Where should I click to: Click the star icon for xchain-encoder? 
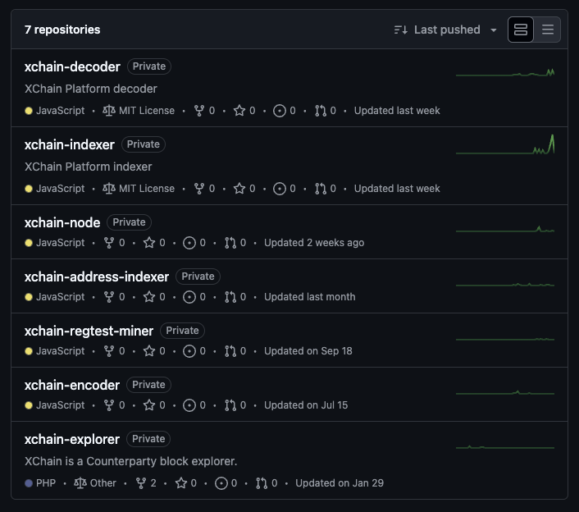coord(149,405)
